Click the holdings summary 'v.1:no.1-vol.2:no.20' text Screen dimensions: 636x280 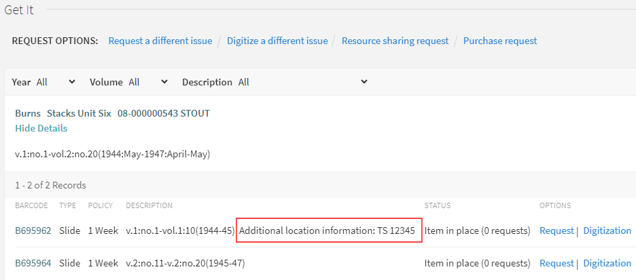click(x=112, y=154)
